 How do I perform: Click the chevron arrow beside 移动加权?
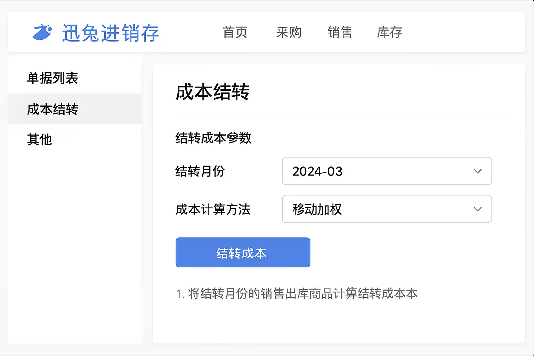tap(478, 209)
